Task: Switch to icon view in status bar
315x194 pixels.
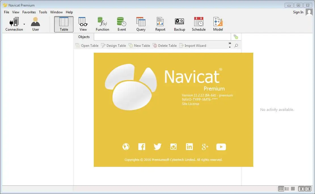Action: tap(281, 189)
